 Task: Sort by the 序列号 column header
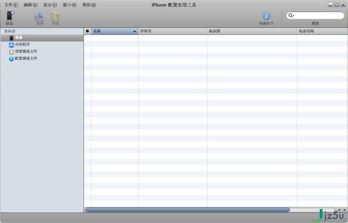click(173, 31)
